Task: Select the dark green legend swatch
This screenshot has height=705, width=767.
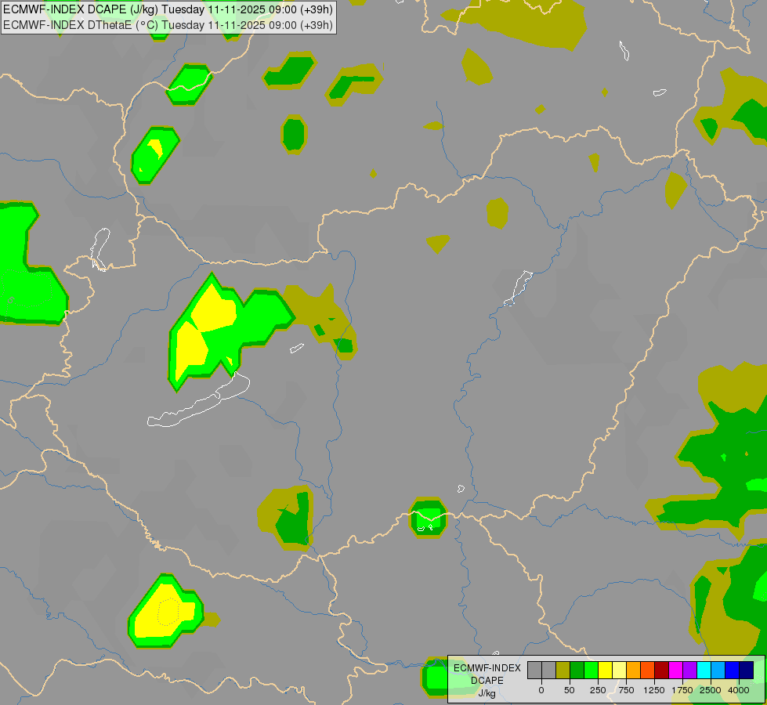Action: click(577, 671)
